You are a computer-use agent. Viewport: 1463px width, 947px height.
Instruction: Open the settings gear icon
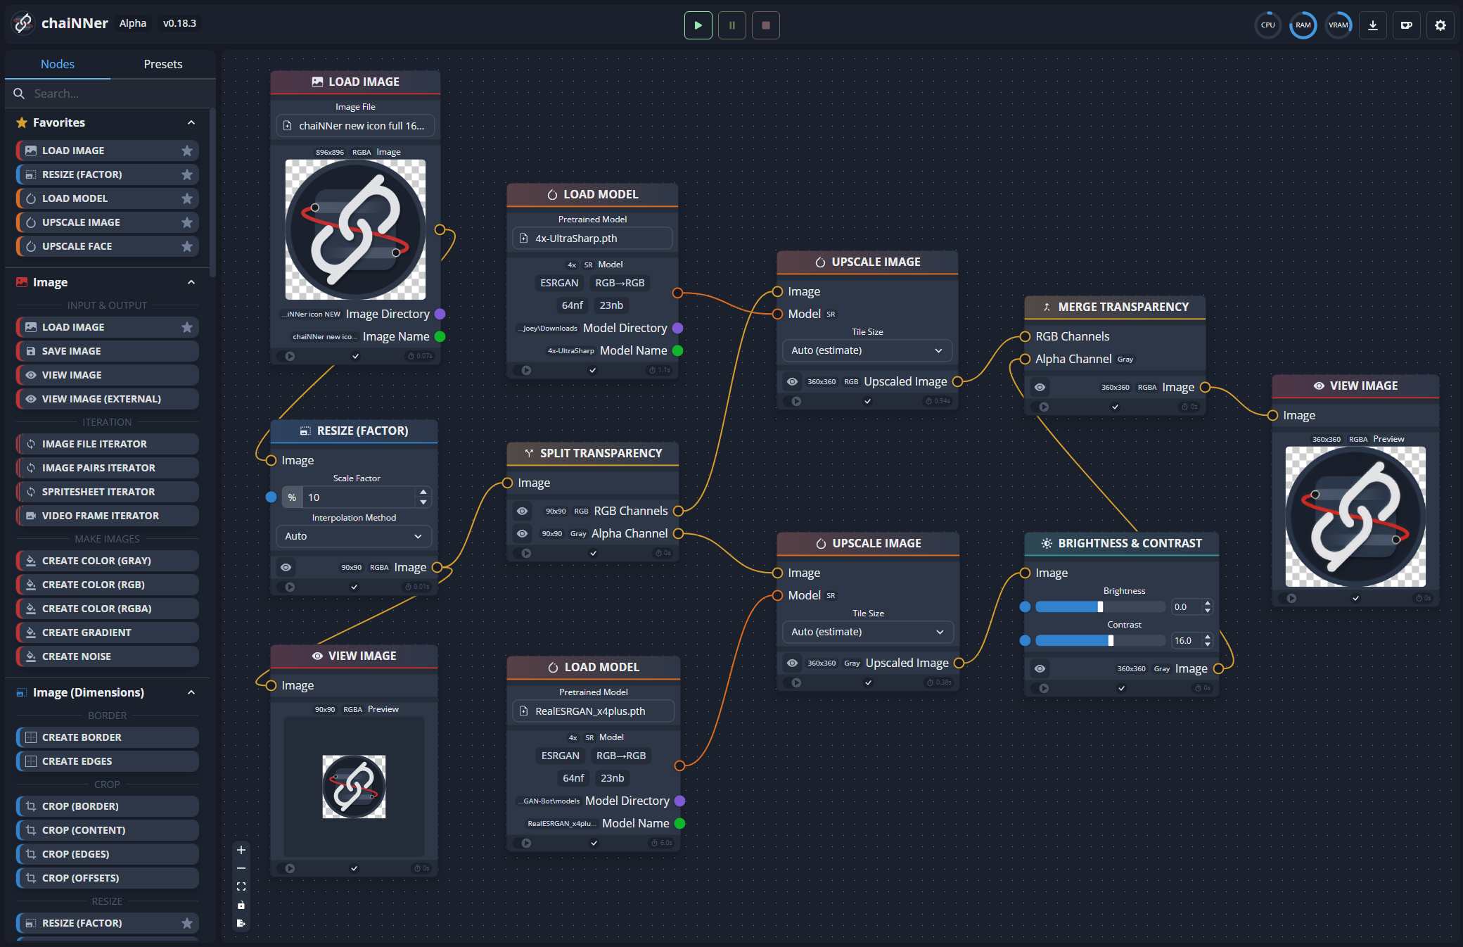tap(1440, 25)
